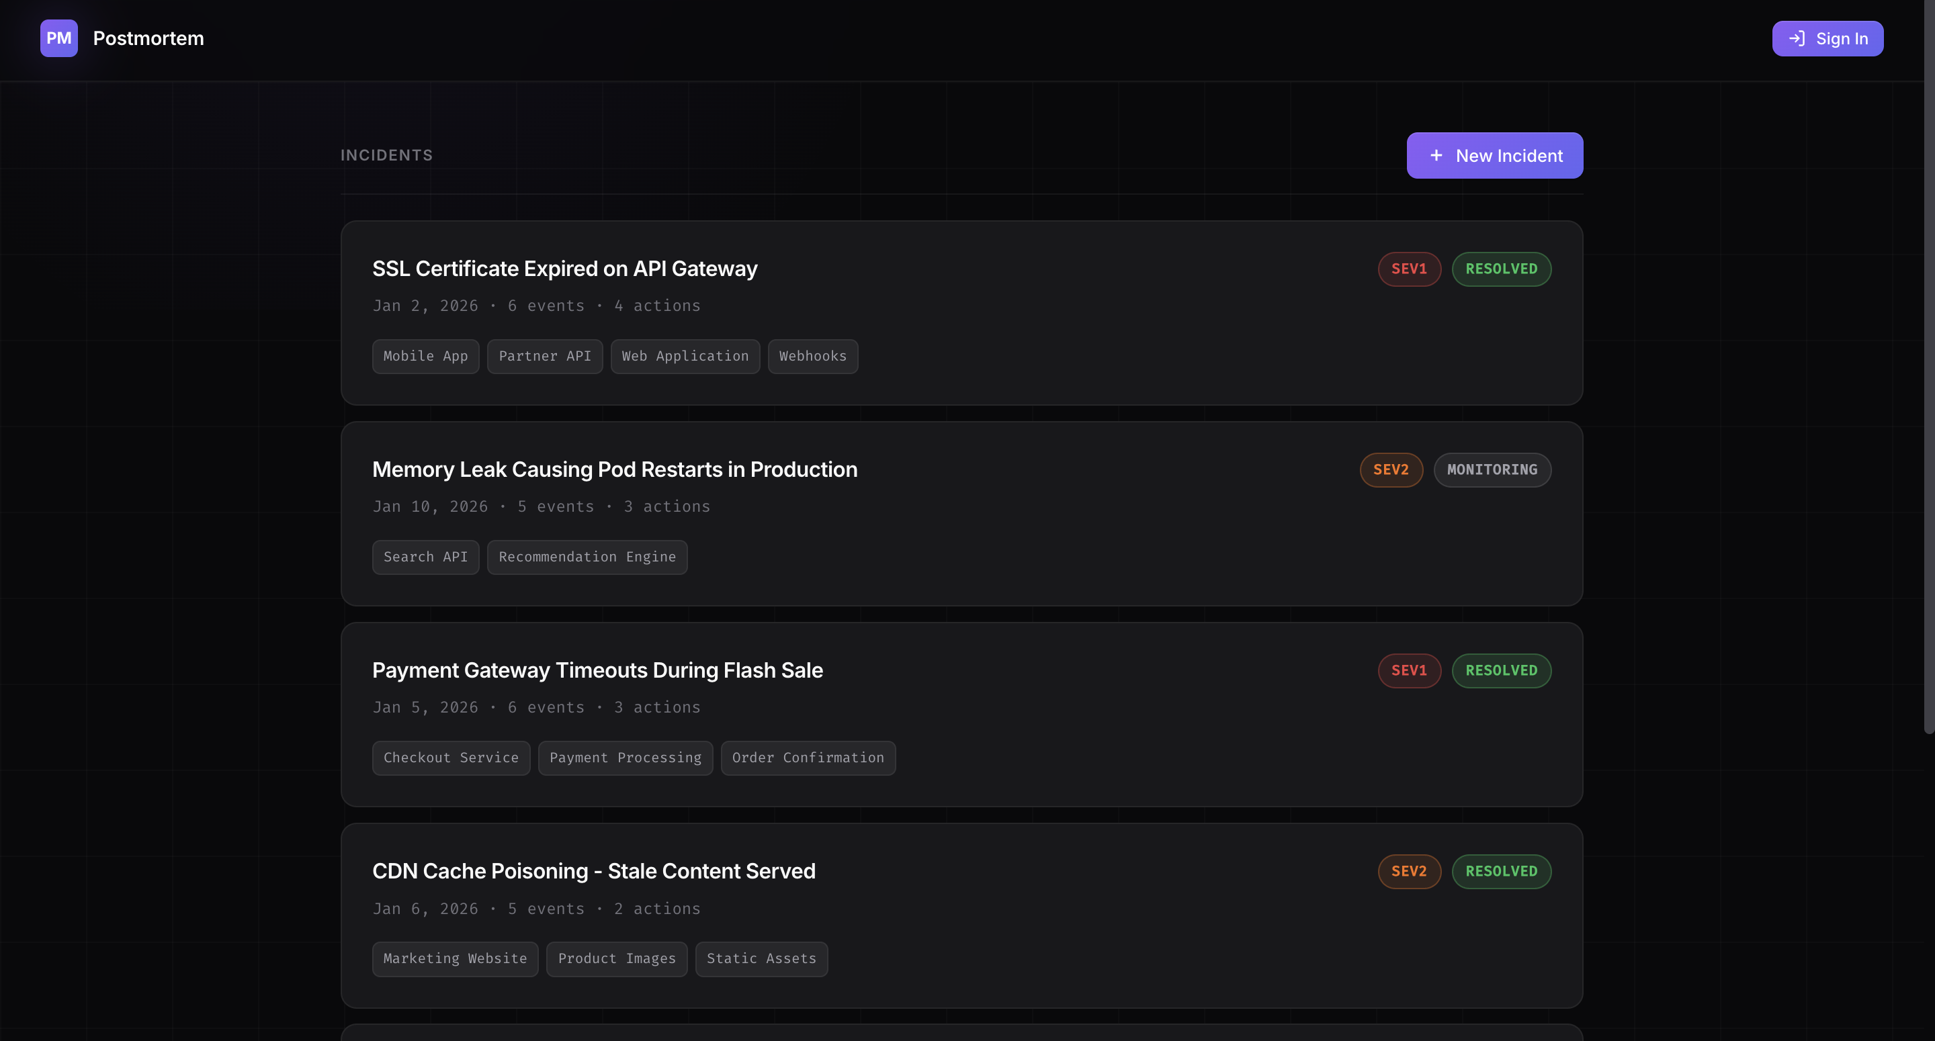The height and width of the screenshot is (1041, 1935).
Task: Click the Postmortem header title
Action: point(148,38)
